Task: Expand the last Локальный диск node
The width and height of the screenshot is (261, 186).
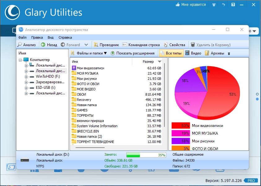Action: (26, 93)
